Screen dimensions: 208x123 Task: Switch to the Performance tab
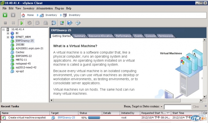pos(123,36)
